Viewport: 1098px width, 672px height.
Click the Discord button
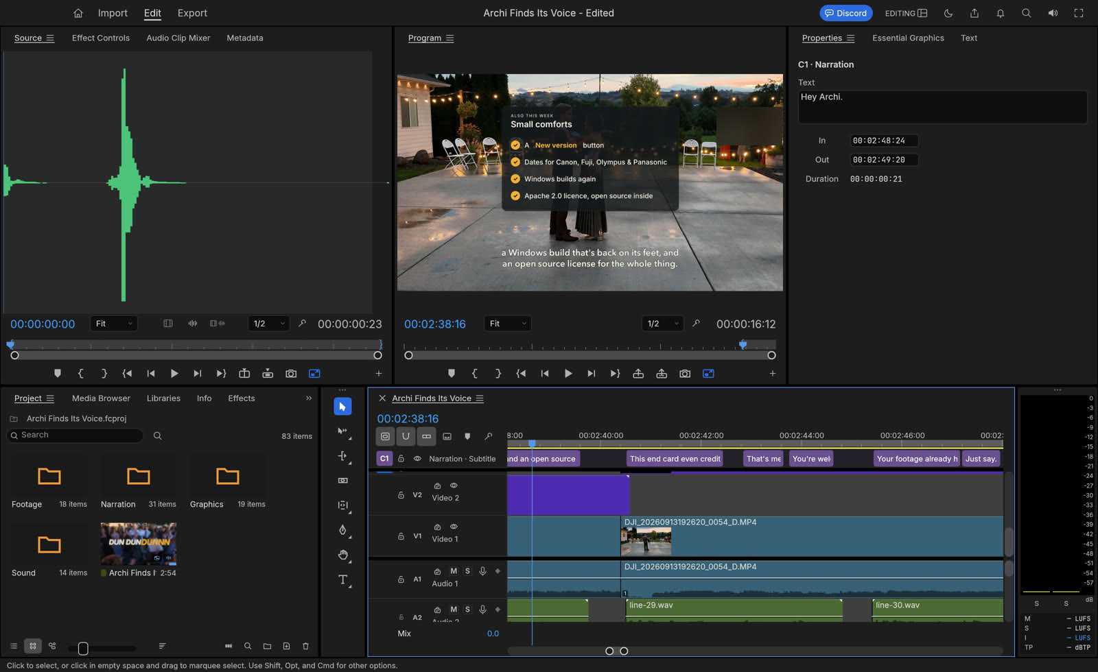[x=846, y=13]
